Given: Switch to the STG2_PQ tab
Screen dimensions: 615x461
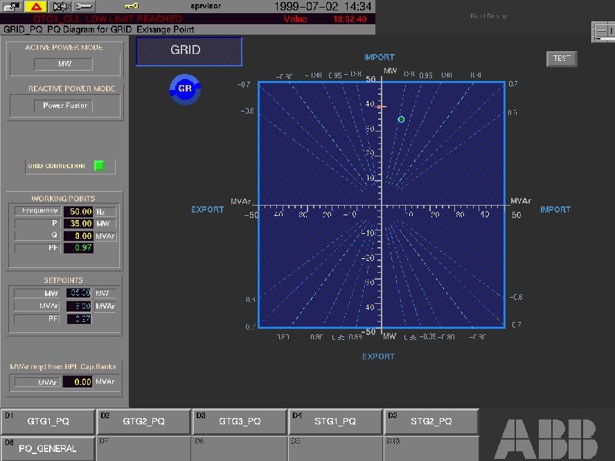Looking at the screenshot, I should click(431, 420).
